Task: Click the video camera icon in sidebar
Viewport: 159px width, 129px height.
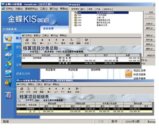Action: tap(8, 95)
